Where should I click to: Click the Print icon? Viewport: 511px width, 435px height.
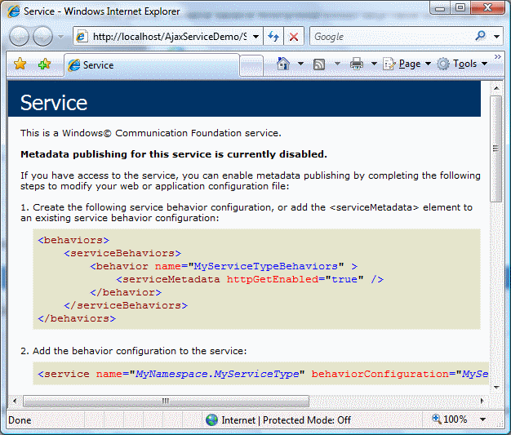click(357, 64)
